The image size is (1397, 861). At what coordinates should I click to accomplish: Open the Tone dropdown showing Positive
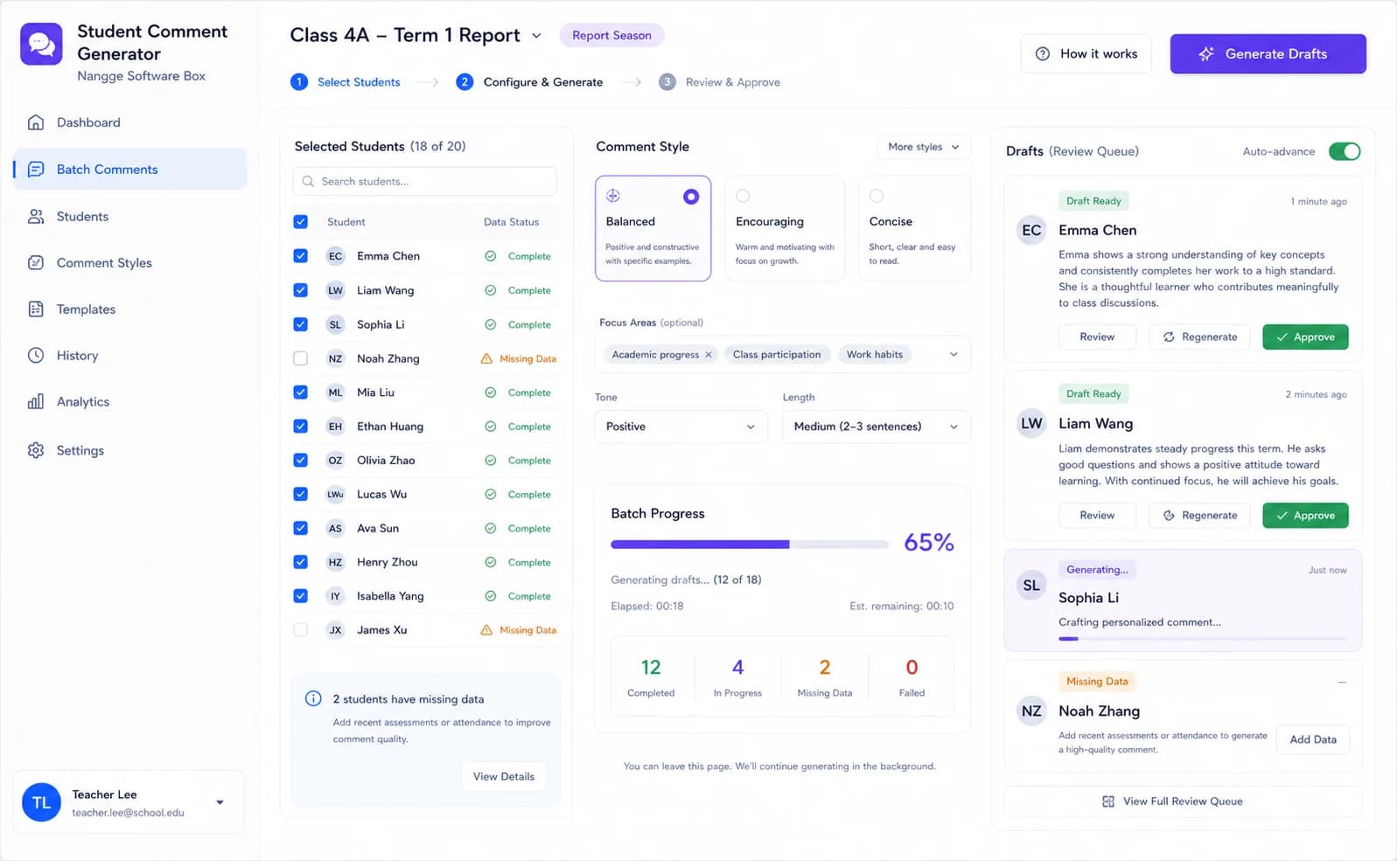click(x=681, y=427)
